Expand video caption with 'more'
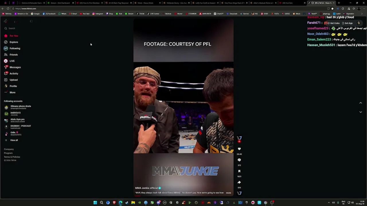The width and height of the screenshot is (367, 206). (229, 193)
